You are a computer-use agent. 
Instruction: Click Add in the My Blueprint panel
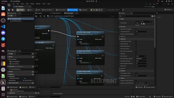pos(11,54)
